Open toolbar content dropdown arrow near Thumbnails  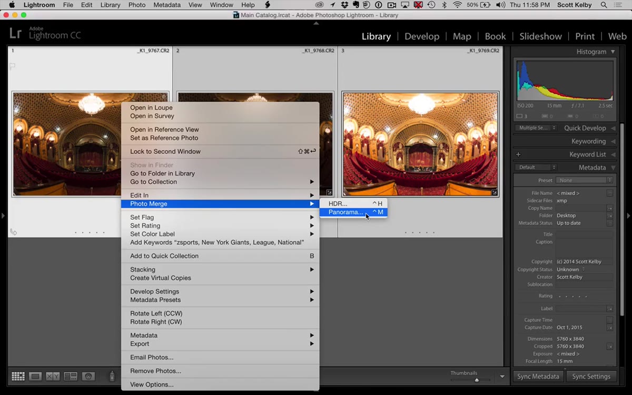tap(502, 377)
